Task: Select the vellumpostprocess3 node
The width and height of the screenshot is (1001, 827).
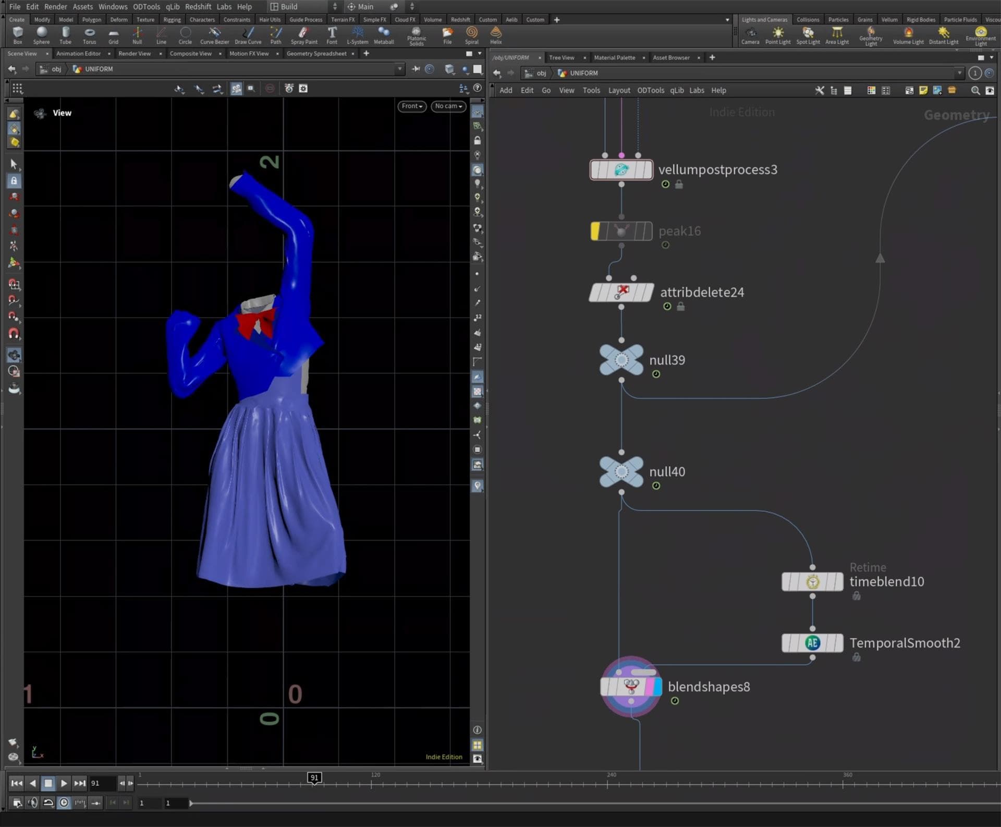Action: coord(621,169)
